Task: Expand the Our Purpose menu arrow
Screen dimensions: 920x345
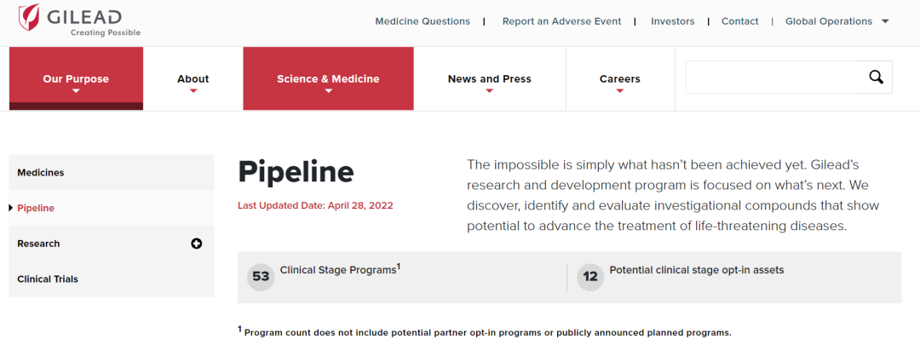Action: pos(76,91)
